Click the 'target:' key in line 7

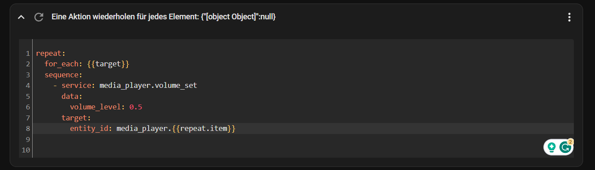click(x=76, y=118)
